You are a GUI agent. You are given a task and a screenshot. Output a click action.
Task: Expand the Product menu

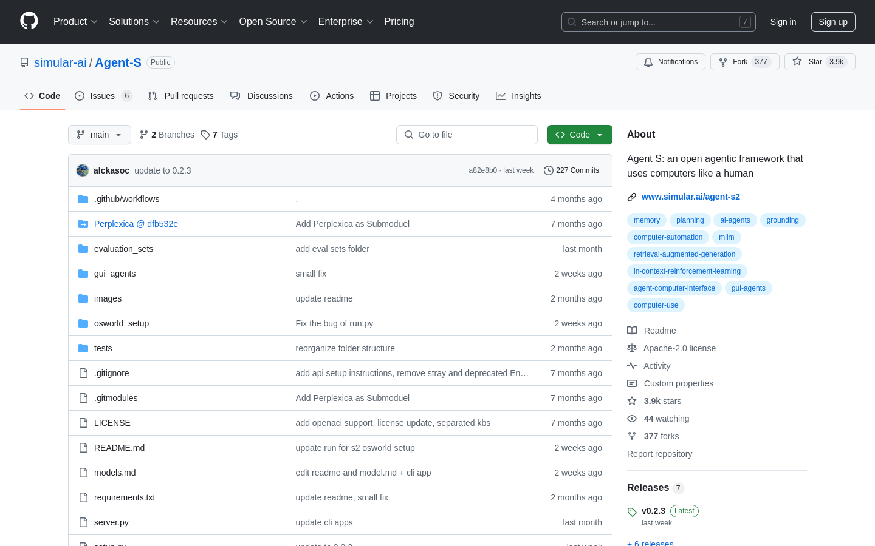point(75,21)
